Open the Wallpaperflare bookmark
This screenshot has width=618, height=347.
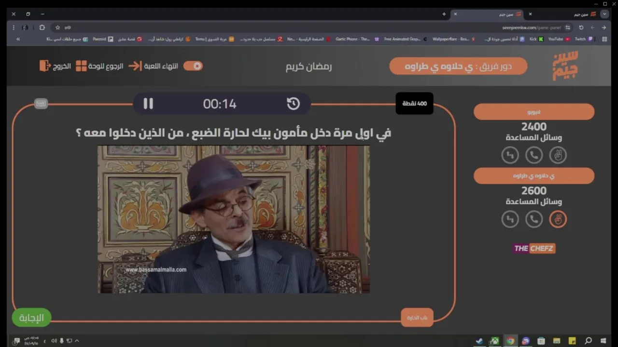454,39
